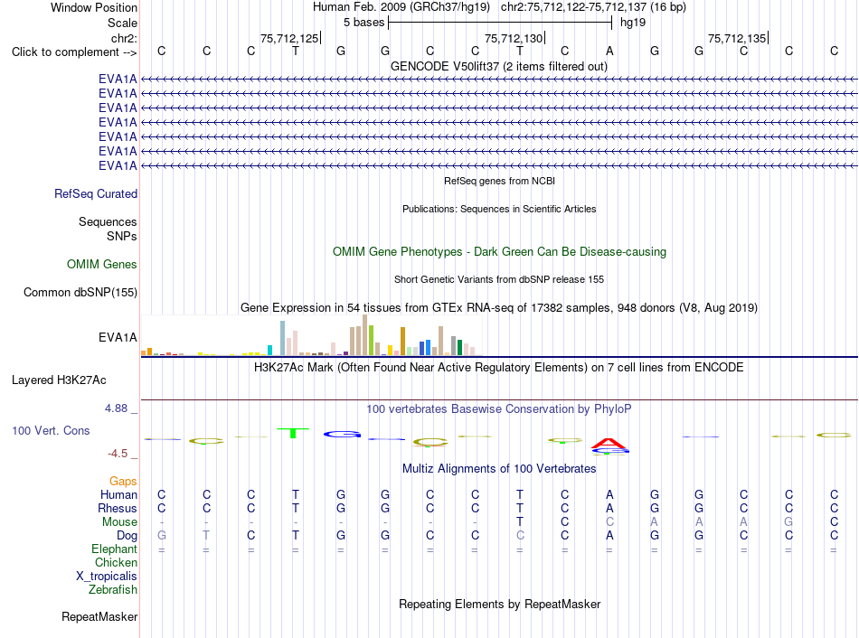Click the SNPs track label
Viewport: 859px width, 638px height.
[122, 236]
